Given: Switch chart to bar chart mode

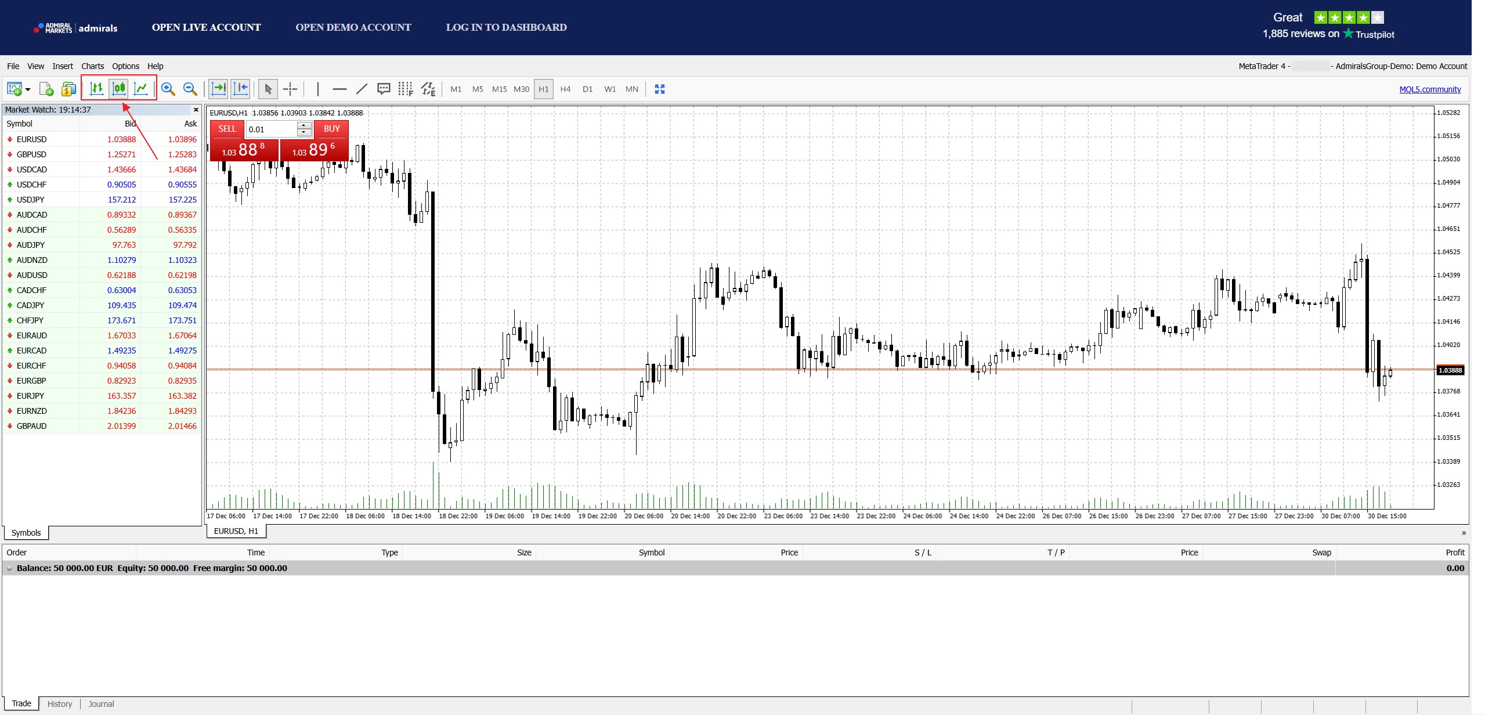Looking at the screenshot, I should tap(97, 89).
